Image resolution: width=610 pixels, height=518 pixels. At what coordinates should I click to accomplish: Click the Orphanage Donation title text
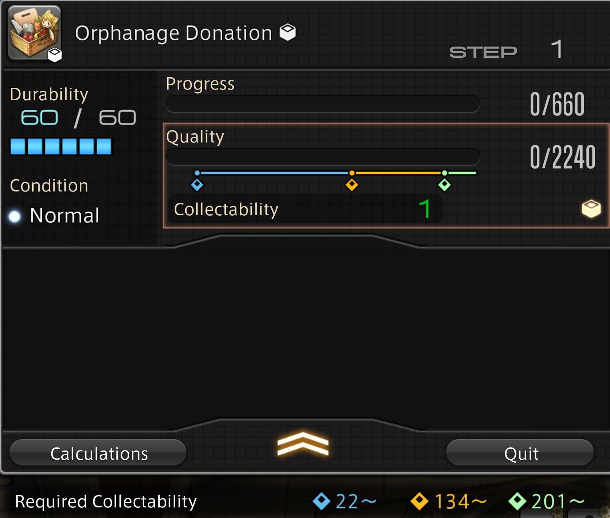(173, 33)
